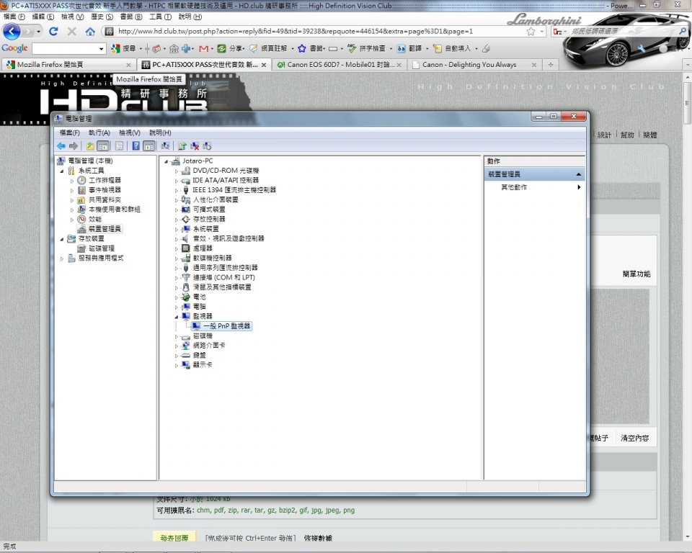Click the Up one level folder icon
692x553 pixels.
tap(90, 146)
